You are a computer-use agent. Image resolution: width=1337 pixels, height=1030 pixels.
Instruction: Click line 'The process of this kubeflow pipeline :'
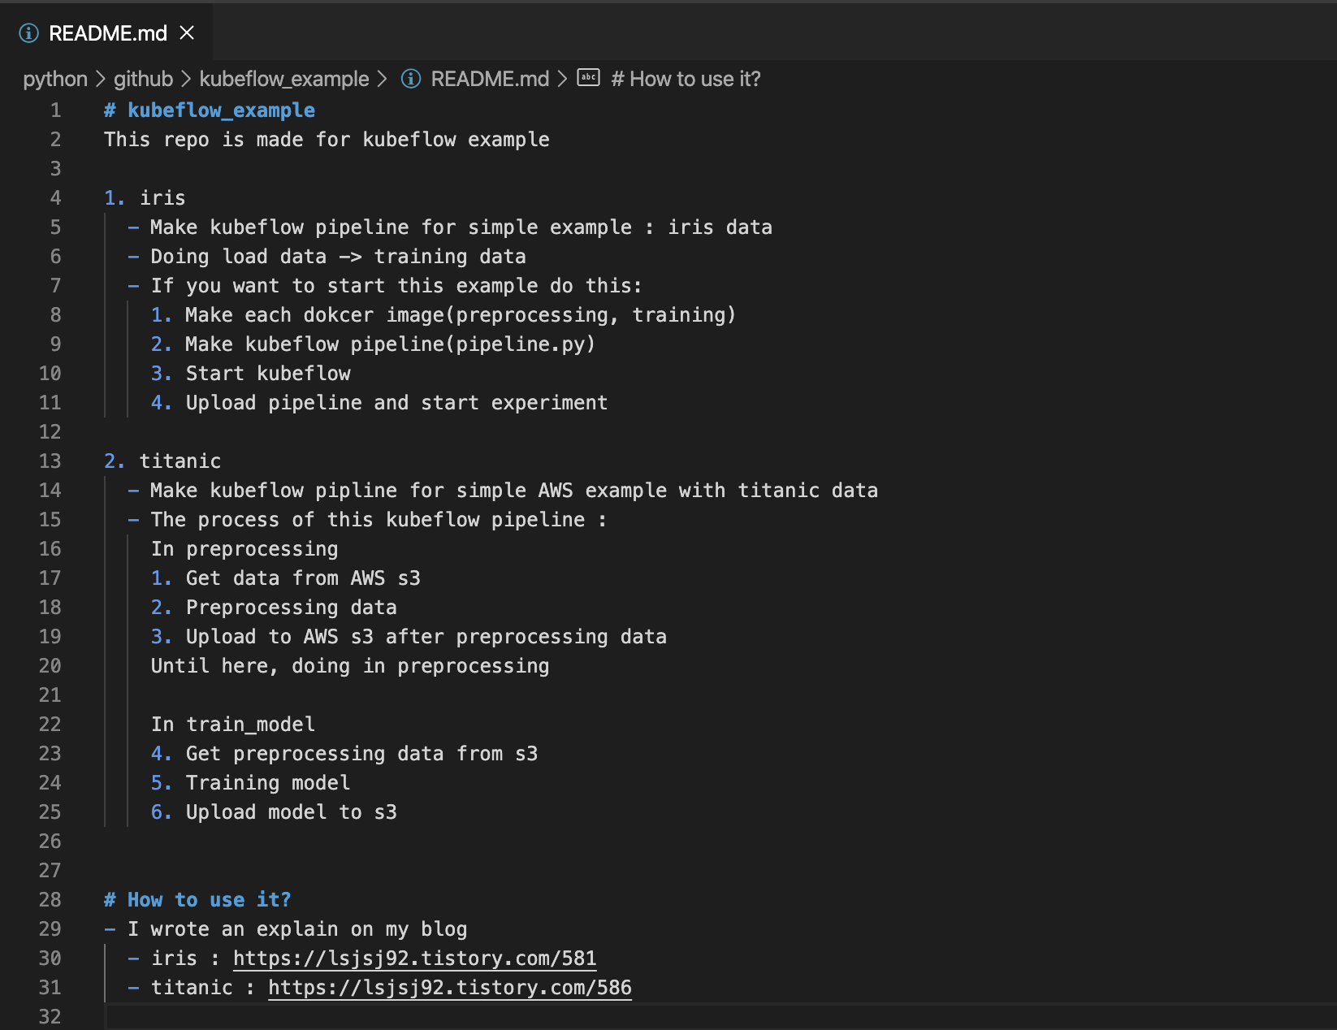click(x=379, y=520)
